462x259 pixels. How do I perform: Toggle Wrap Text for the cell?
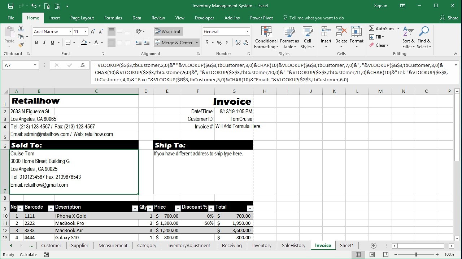(167, 32)
